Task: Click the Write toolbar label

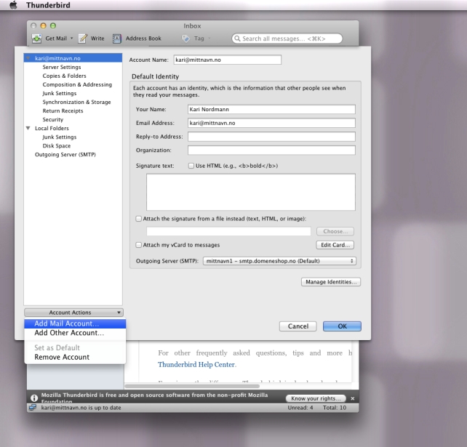Action: click(x=97, y=39)
